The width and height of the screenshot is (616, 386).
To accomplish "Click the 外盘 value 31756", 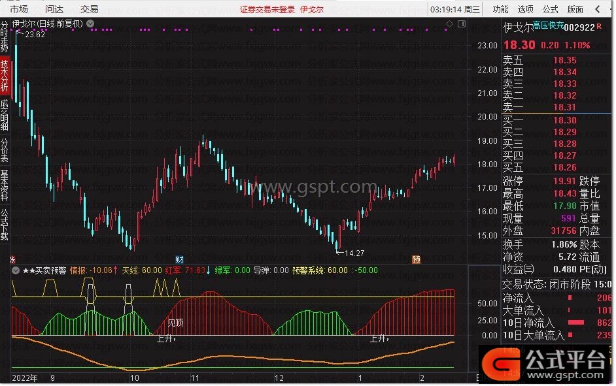I will (x=564, y=231).
